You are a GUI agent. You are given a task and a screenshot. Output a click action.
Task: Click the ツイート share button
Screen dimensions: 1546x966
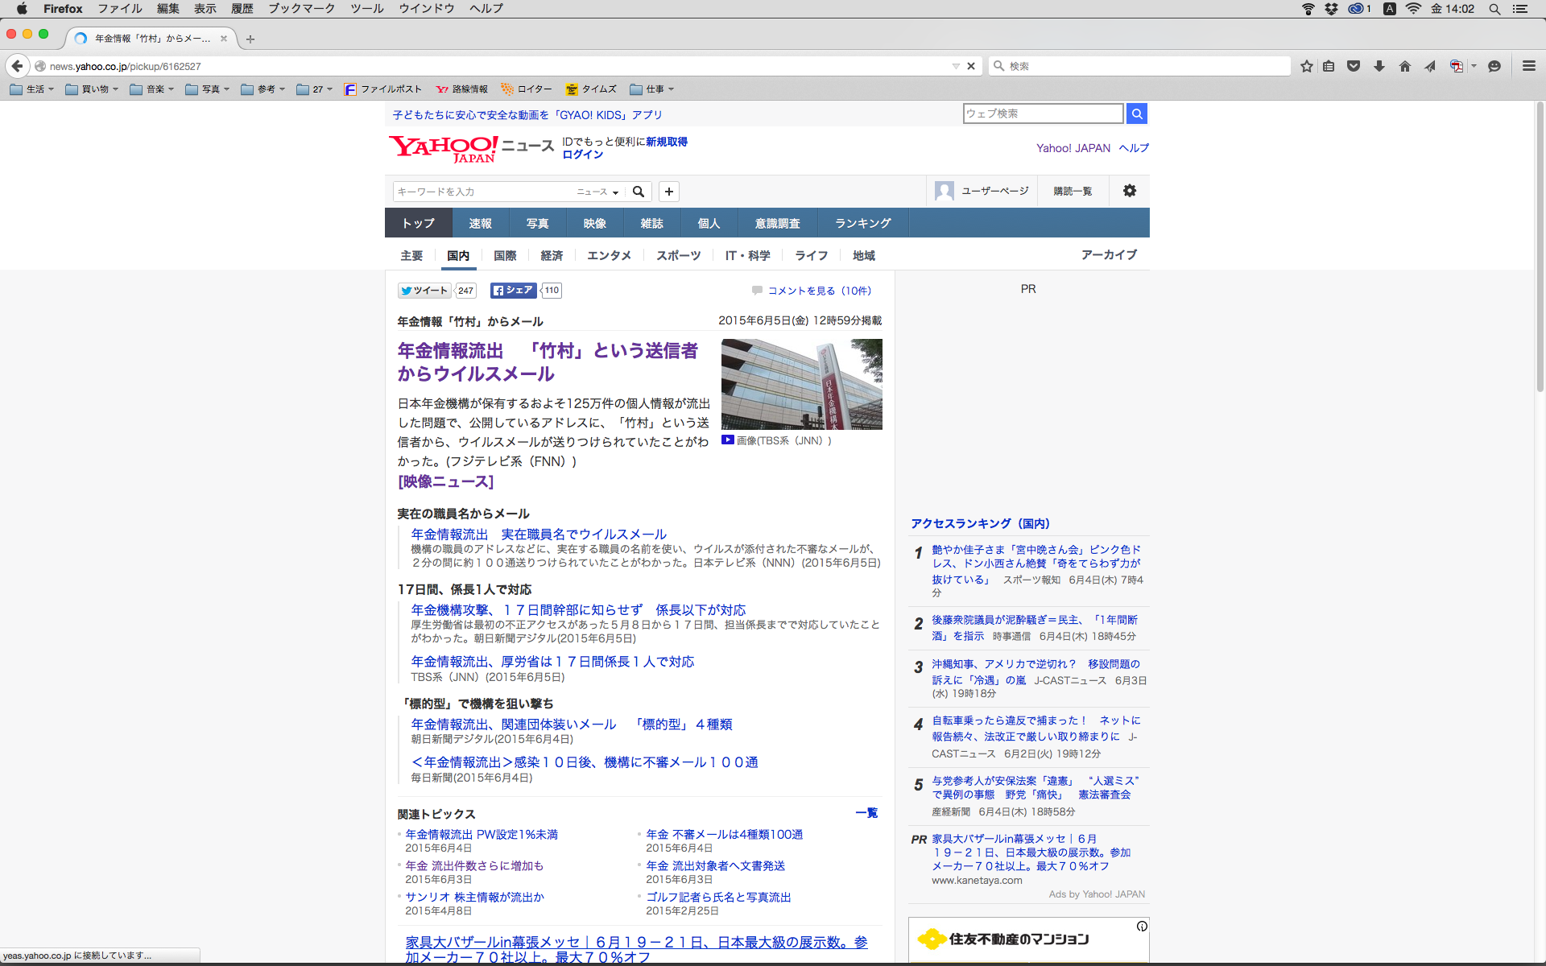[424, 291]
